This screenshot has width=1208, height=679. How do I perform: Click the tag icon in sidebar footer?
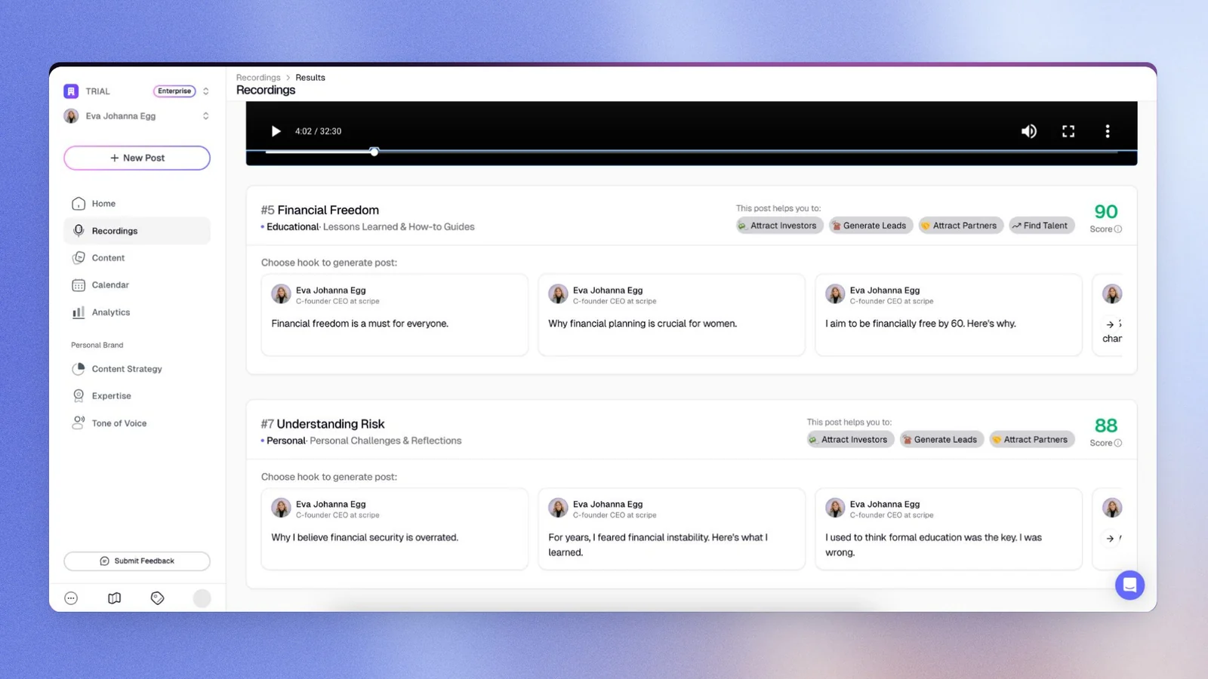157,598
